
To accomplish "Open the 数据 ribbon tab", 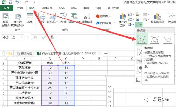I will 74,8.
